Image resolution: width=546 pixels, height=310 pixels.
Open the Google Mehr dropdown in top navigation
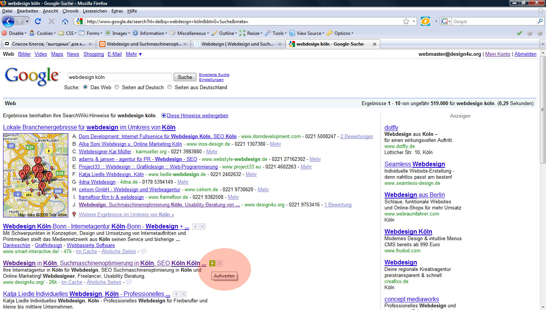point(133,54)
